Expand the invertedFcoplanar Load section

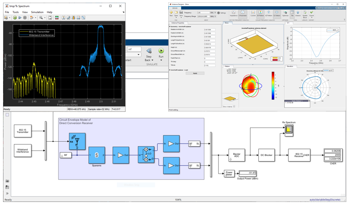coord(170,70)
